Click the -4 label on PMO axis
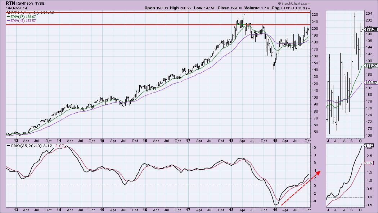The image size is (378, 213). click(x=314, y=201)
